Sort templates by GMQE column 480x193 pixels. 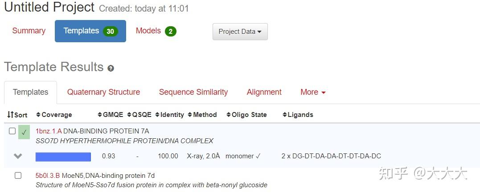[x=110, y=115]
